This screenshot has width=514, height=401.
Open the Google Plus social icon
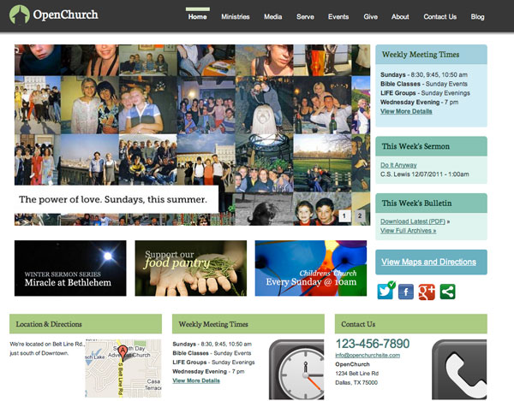[x=427, y=292]
